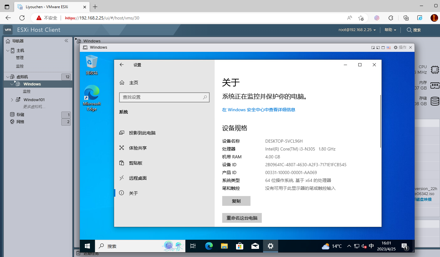The image size is (440, 257).
Task: Open 监控 under 主机 in navigator
Action: point(20,66)
